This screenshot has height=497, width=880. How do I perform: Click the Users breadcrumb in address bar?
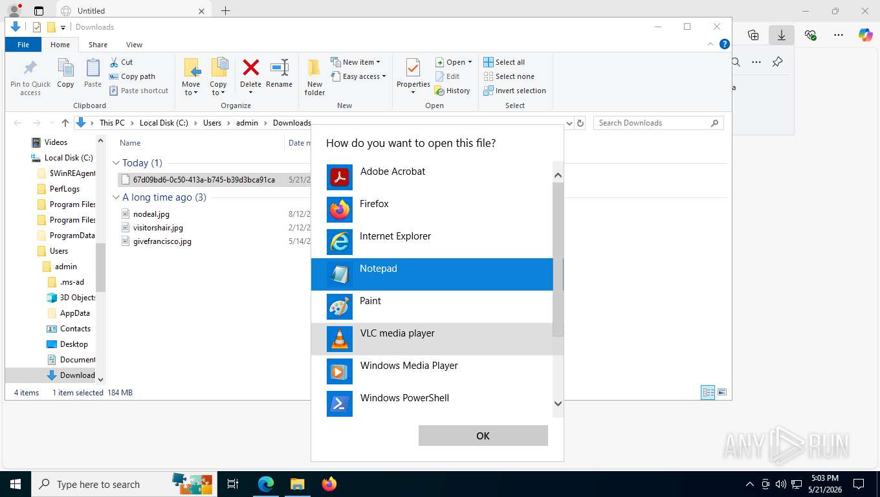click(212, 123)
